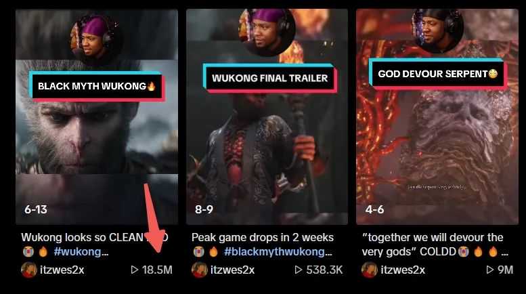Open itzwes2x username under second video
Image resolution: width=526 pixels, height=294 pixels.
coord(232,270)
